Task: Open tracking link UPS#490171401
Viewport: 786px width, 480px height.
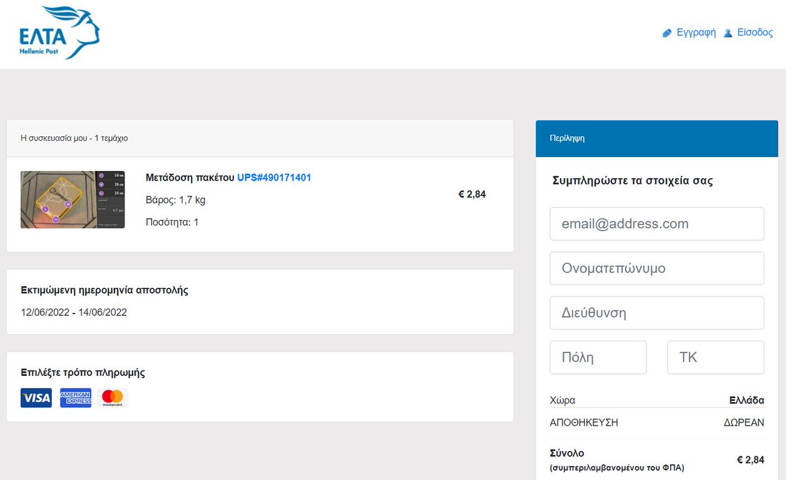Action: [x=274, y=177]
